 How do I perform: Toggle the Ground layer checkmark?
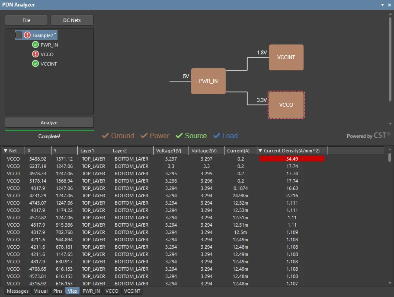(x=105, y=136)
